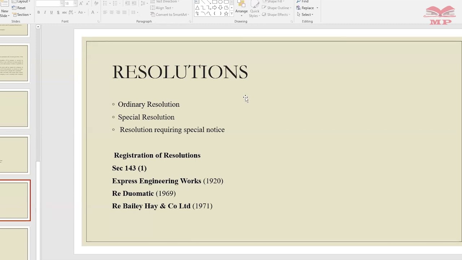Image resolution: width=462 pixels, height=260 pixels.
Task: Justify the paragraph text
Action: point(124,12)
